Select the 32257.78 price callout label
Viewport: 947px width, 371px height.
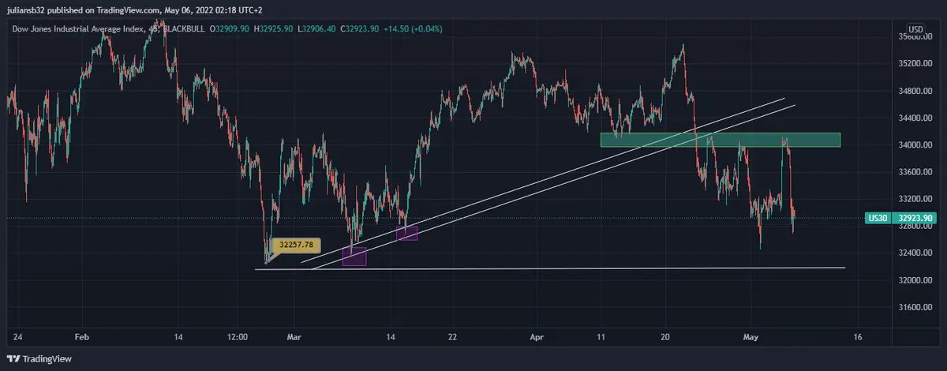coord(296,245)
